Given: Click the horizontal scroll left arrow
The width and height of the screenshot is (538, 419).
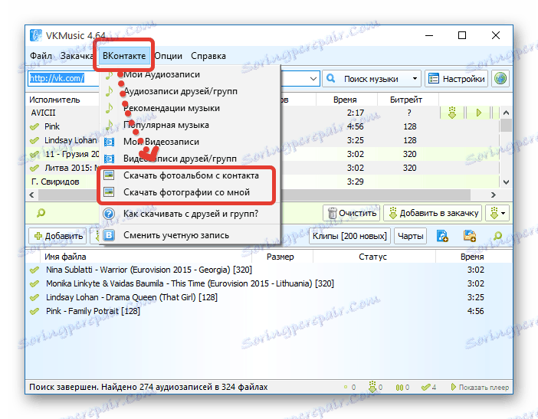Looking at the screenshot, I should [x=31, y=195].
